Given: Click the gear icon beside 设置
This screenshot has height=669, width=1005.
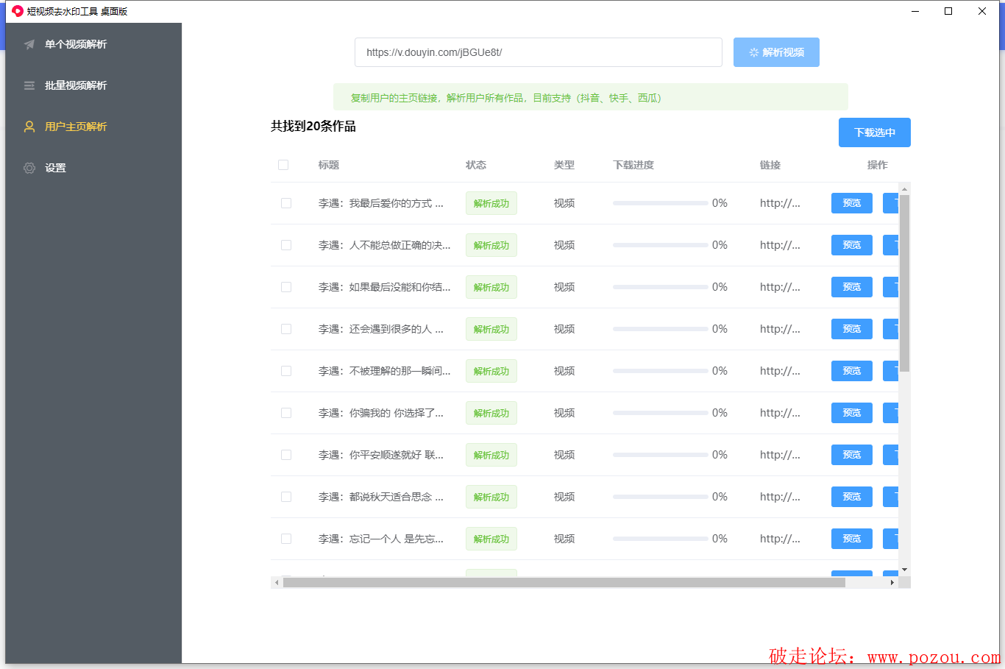Looking at the screenshot, I should (x=29, y=168).
